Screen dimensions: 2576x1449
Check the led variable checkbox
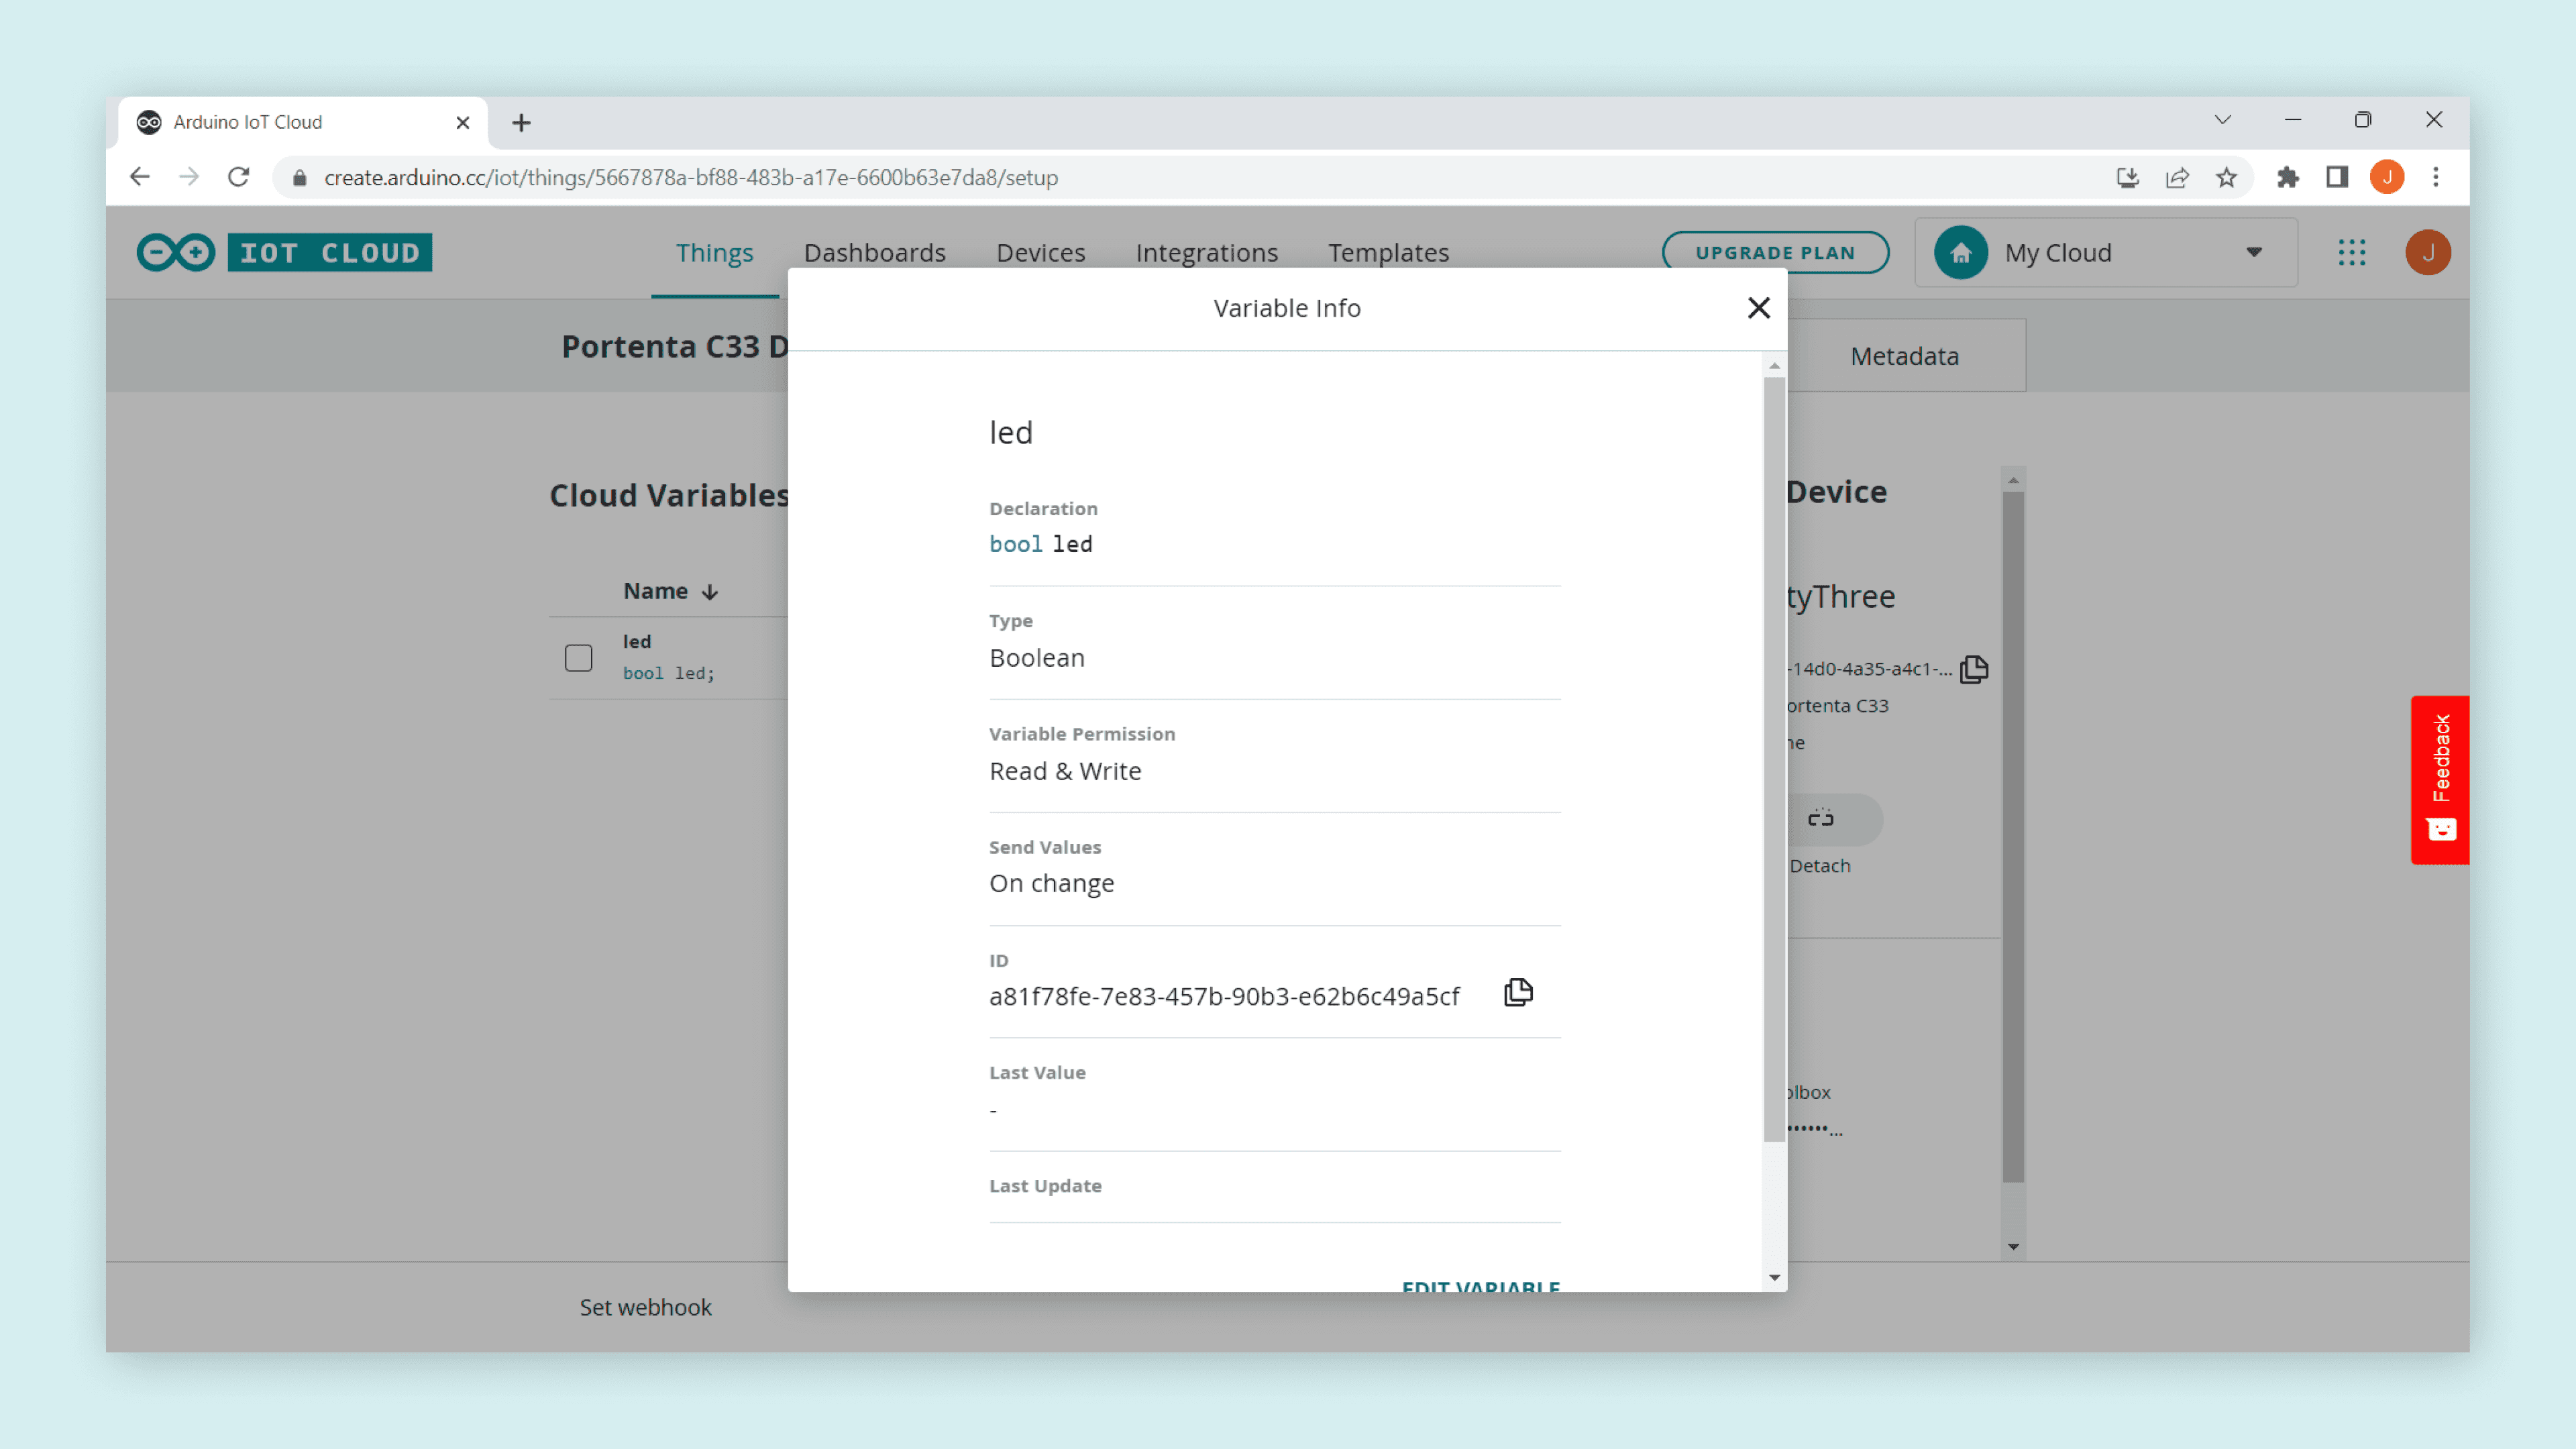point(578,657)
